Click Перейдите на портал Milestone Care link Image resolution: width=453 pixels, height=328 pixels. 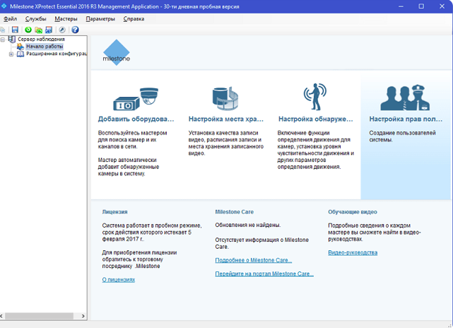pos(264,274)
